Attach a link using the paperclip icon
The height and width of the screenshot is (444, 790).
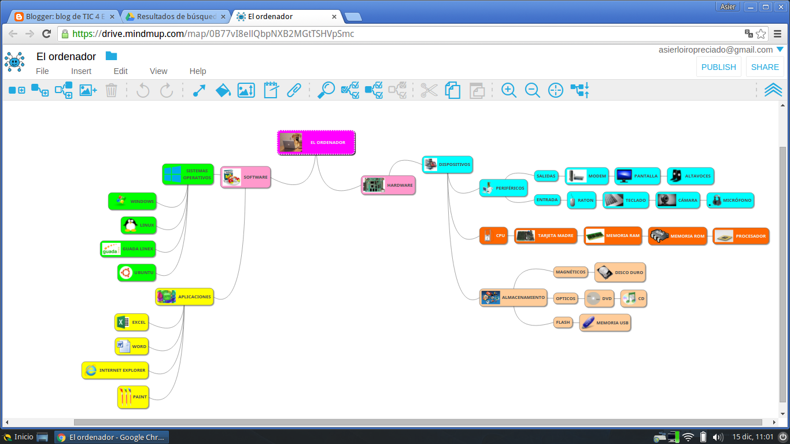point(294,90)
